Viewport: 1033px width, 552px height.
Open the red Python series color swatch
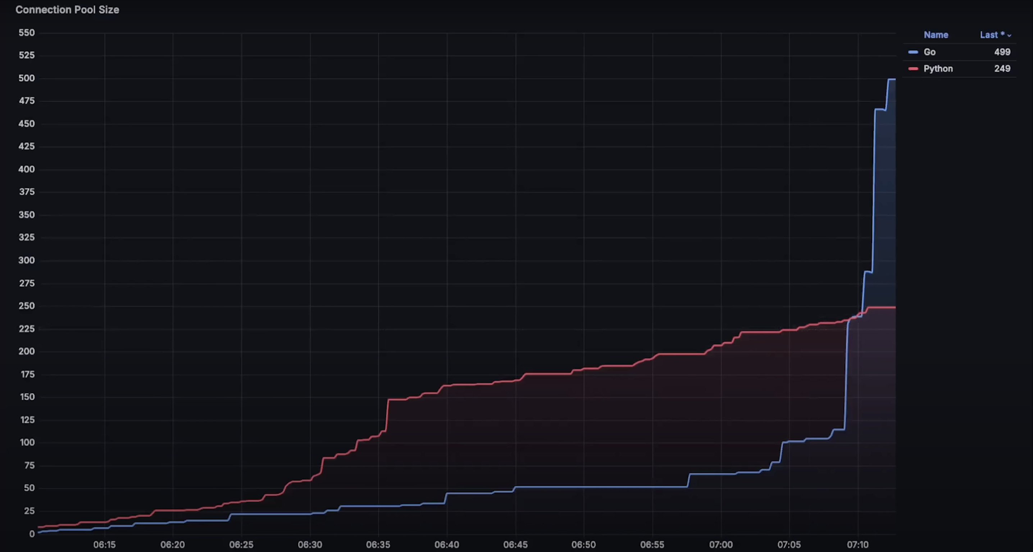(x=913, y=69)
